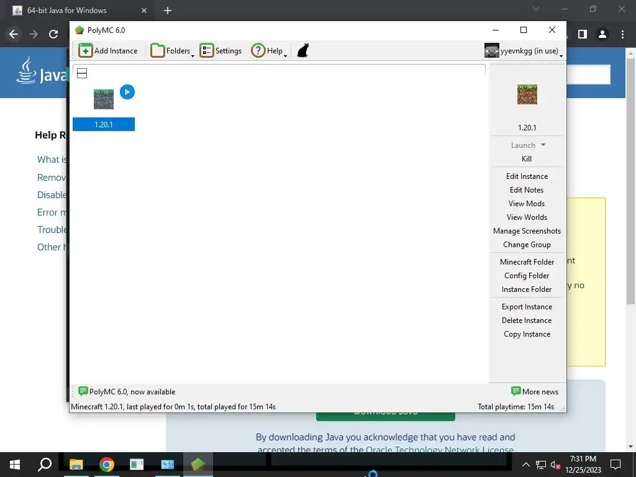Click the More news button
The image size is (636, 477).
pos(535,392)
